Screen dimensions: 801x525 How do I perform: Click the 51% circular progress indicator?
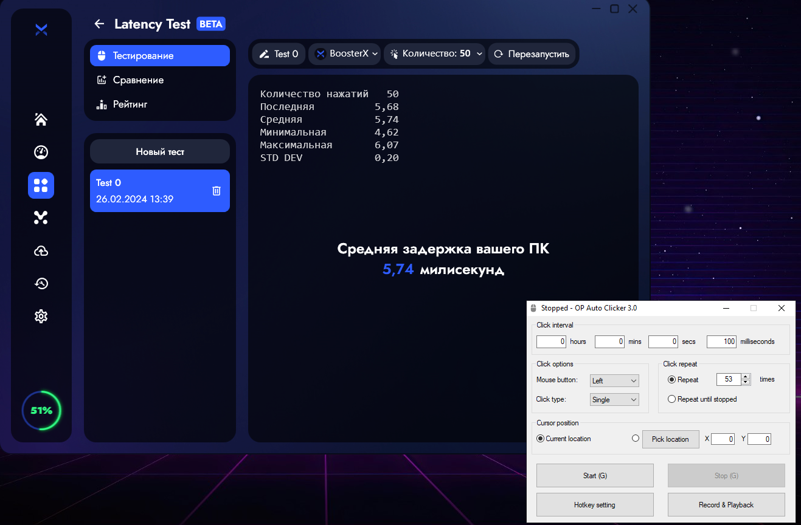point(41,411)
